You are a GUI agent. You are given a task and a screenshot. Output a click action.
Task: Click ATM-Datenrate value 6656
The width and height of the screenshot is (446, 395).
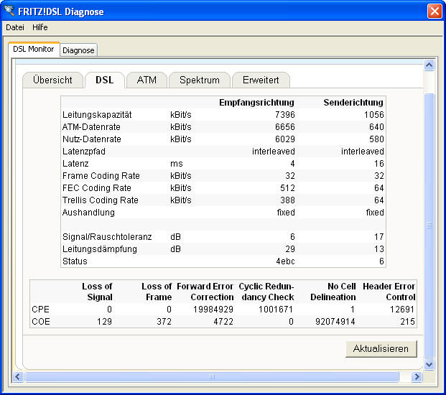coord(284,127)
